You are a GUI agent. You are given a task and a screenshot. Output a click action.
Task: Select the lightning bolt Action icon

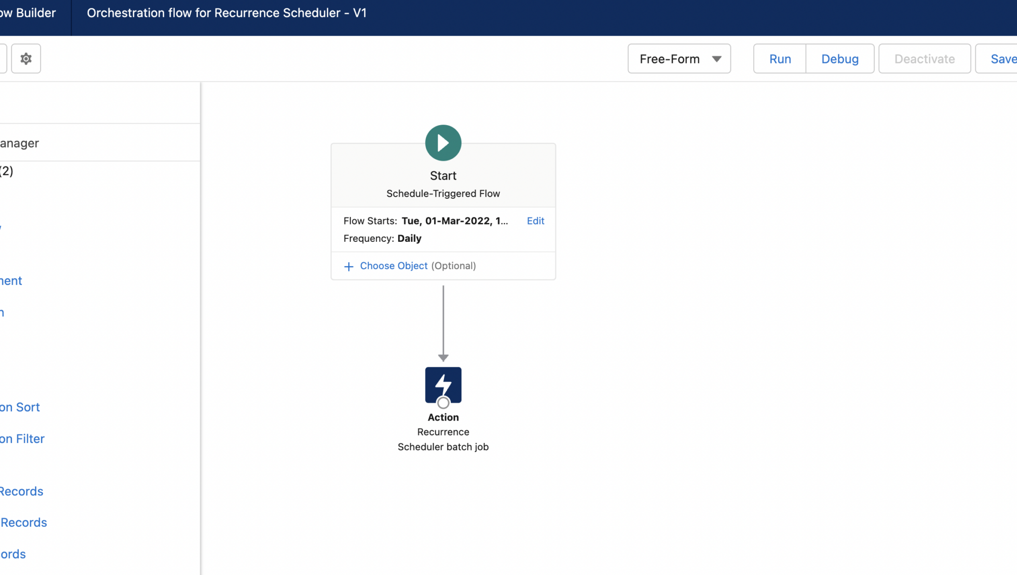(442, 384)
